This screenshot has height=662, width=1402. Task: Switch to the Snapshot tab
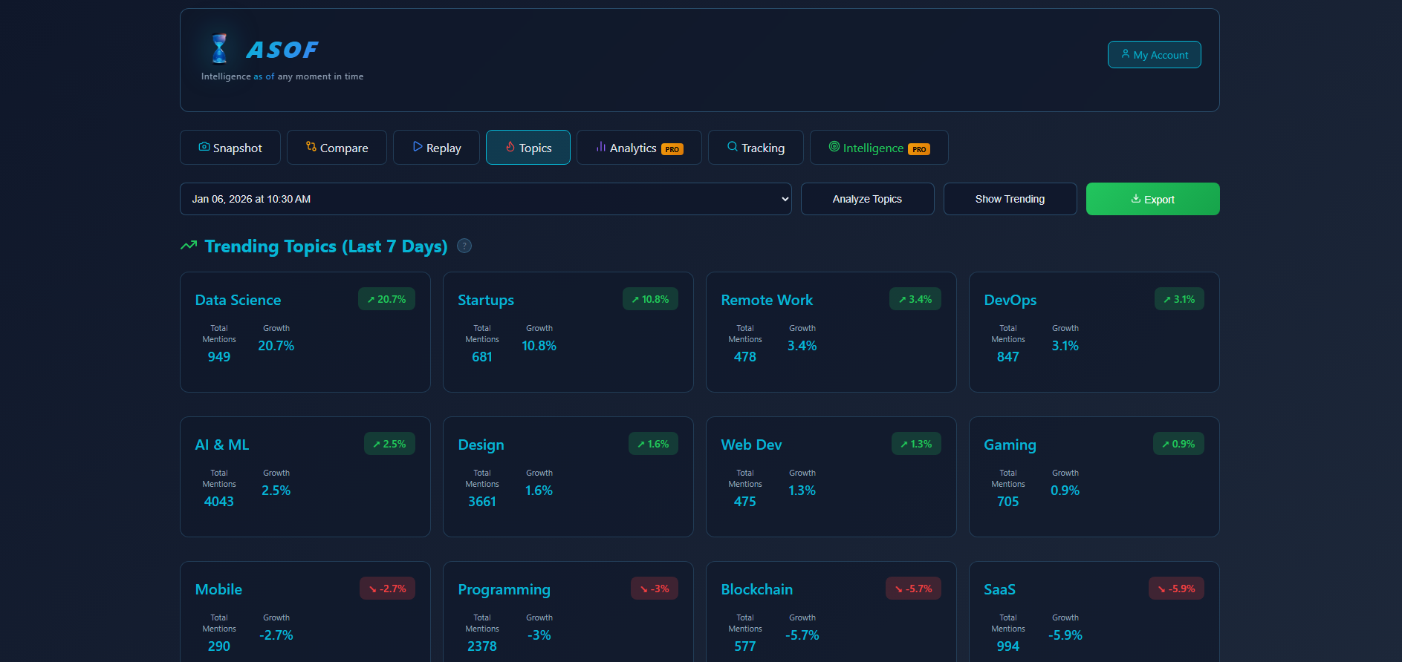[x=230, y=148]
